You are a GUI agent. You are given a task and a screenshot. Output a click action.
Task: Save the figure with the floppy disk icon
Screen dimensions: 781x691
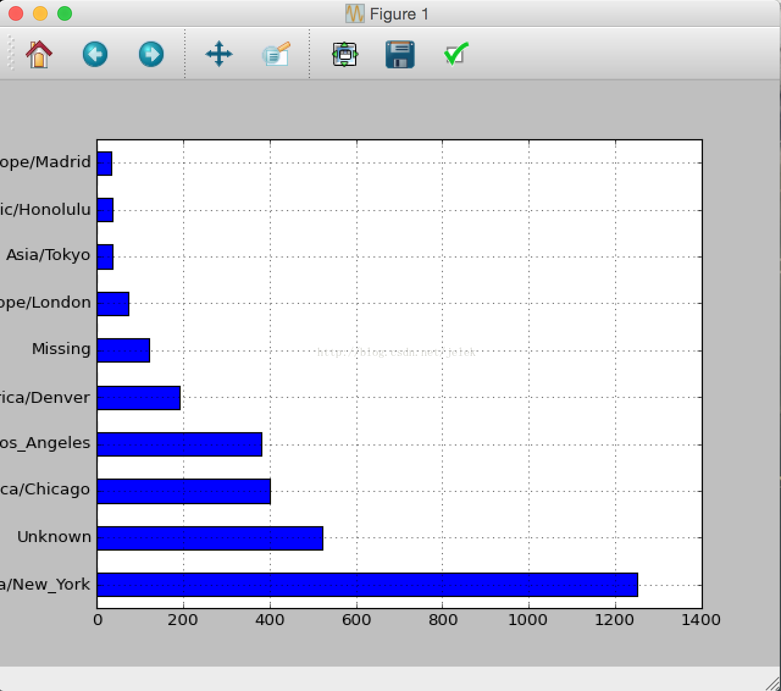pyautogui.click(x=400, y=54)
